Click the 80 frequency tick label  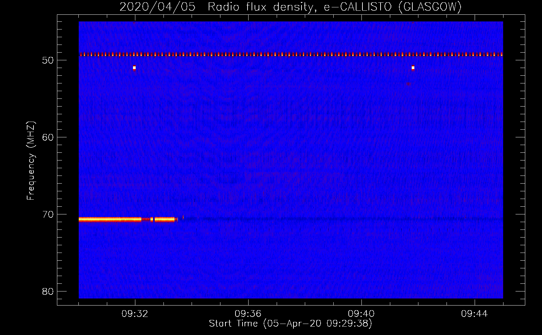pyautogui.click(x=48, y=291)
